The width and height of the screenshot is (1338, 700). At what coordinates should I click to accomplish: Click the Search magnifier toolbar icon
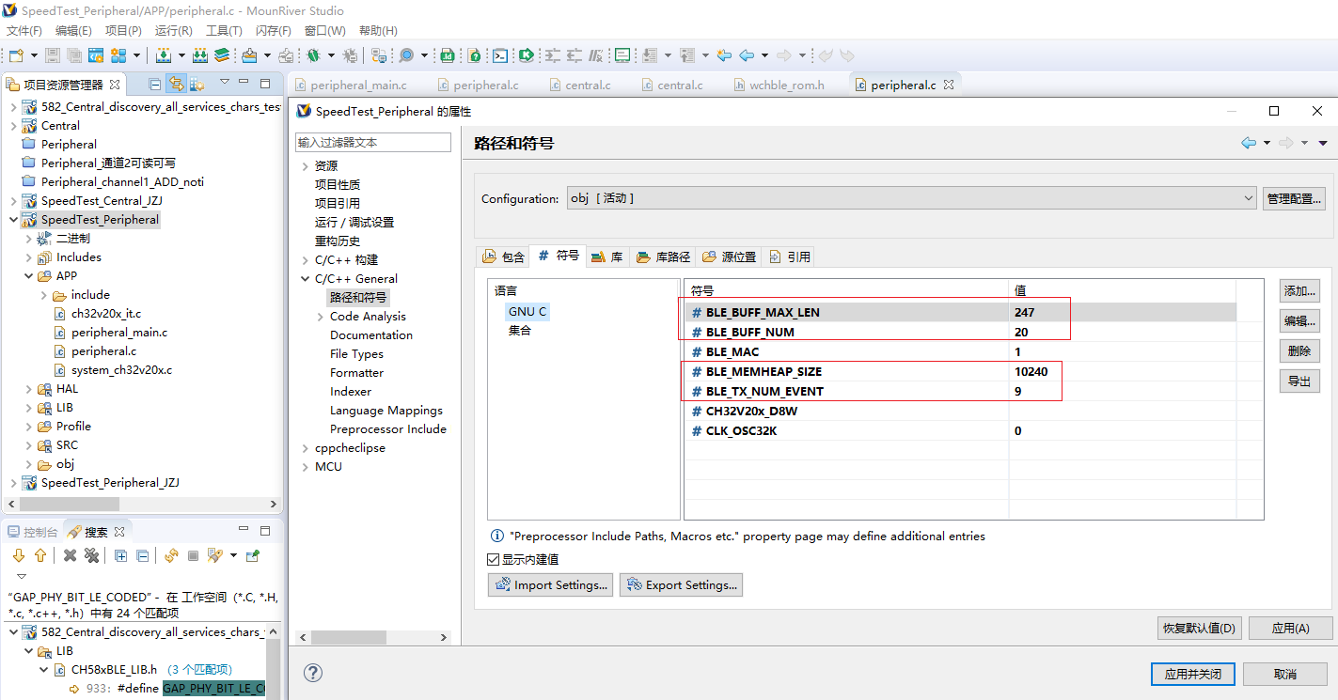[406, 55]
